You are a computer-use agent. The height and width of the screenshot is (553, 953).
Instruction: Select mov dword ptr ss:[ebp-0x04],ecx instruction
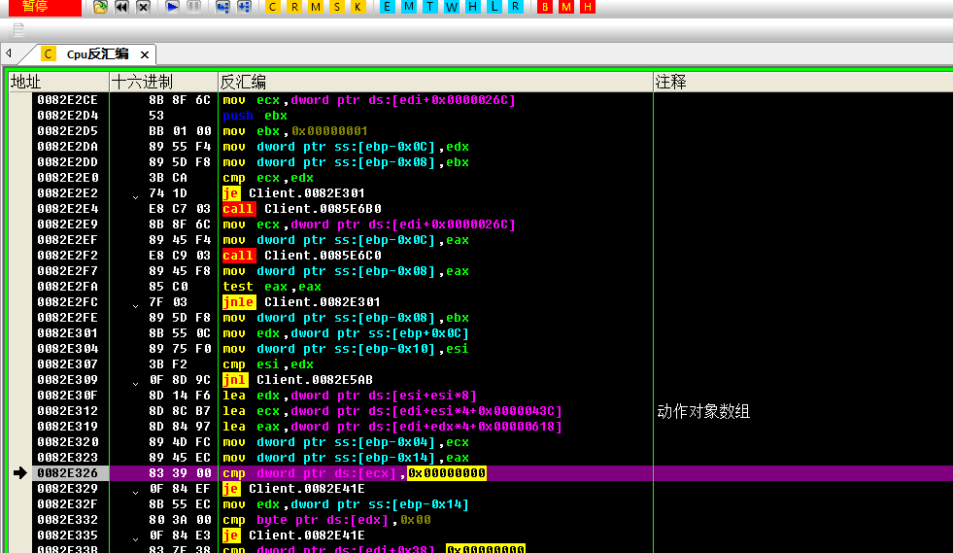tap(345, 442)
